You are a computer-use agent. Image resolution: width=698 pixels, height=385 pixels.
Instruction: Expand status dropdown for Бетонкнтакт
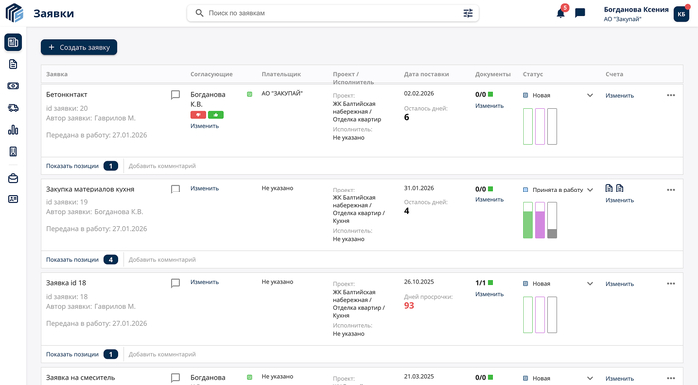(590, 95)
